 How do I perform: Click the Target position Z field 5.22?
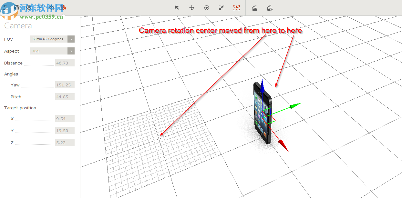pyautogui.click(x=65, y=143)
